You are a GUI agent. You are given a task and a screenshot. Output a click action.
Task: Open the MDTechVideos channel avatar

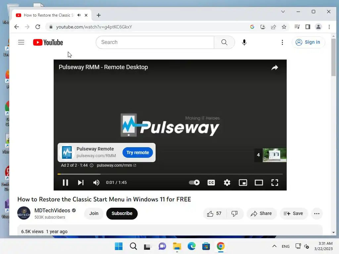coord(24,213)
